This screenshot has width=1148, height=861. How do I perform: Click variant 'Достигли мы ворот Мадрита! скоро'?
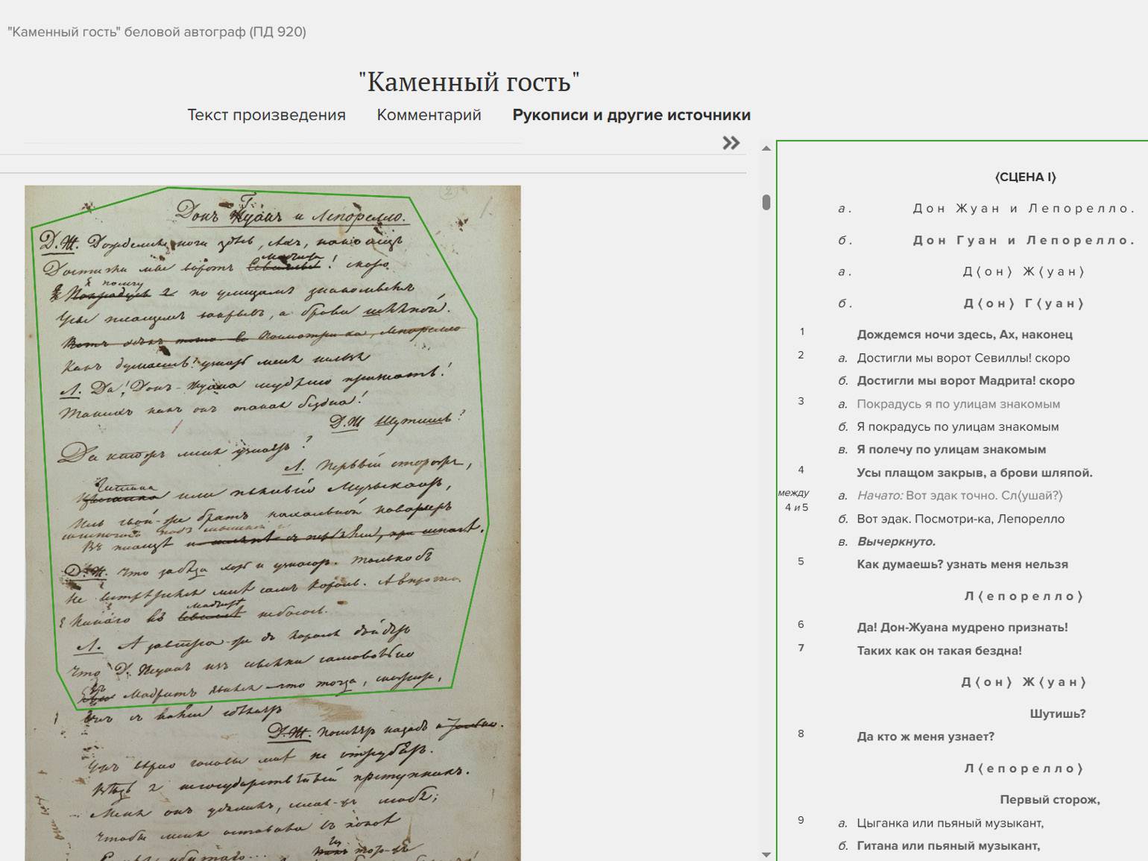tap(965, 381)
